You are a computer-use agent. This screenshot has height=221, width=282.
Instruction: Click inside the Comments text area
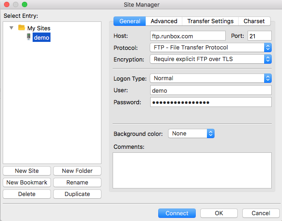192,170
